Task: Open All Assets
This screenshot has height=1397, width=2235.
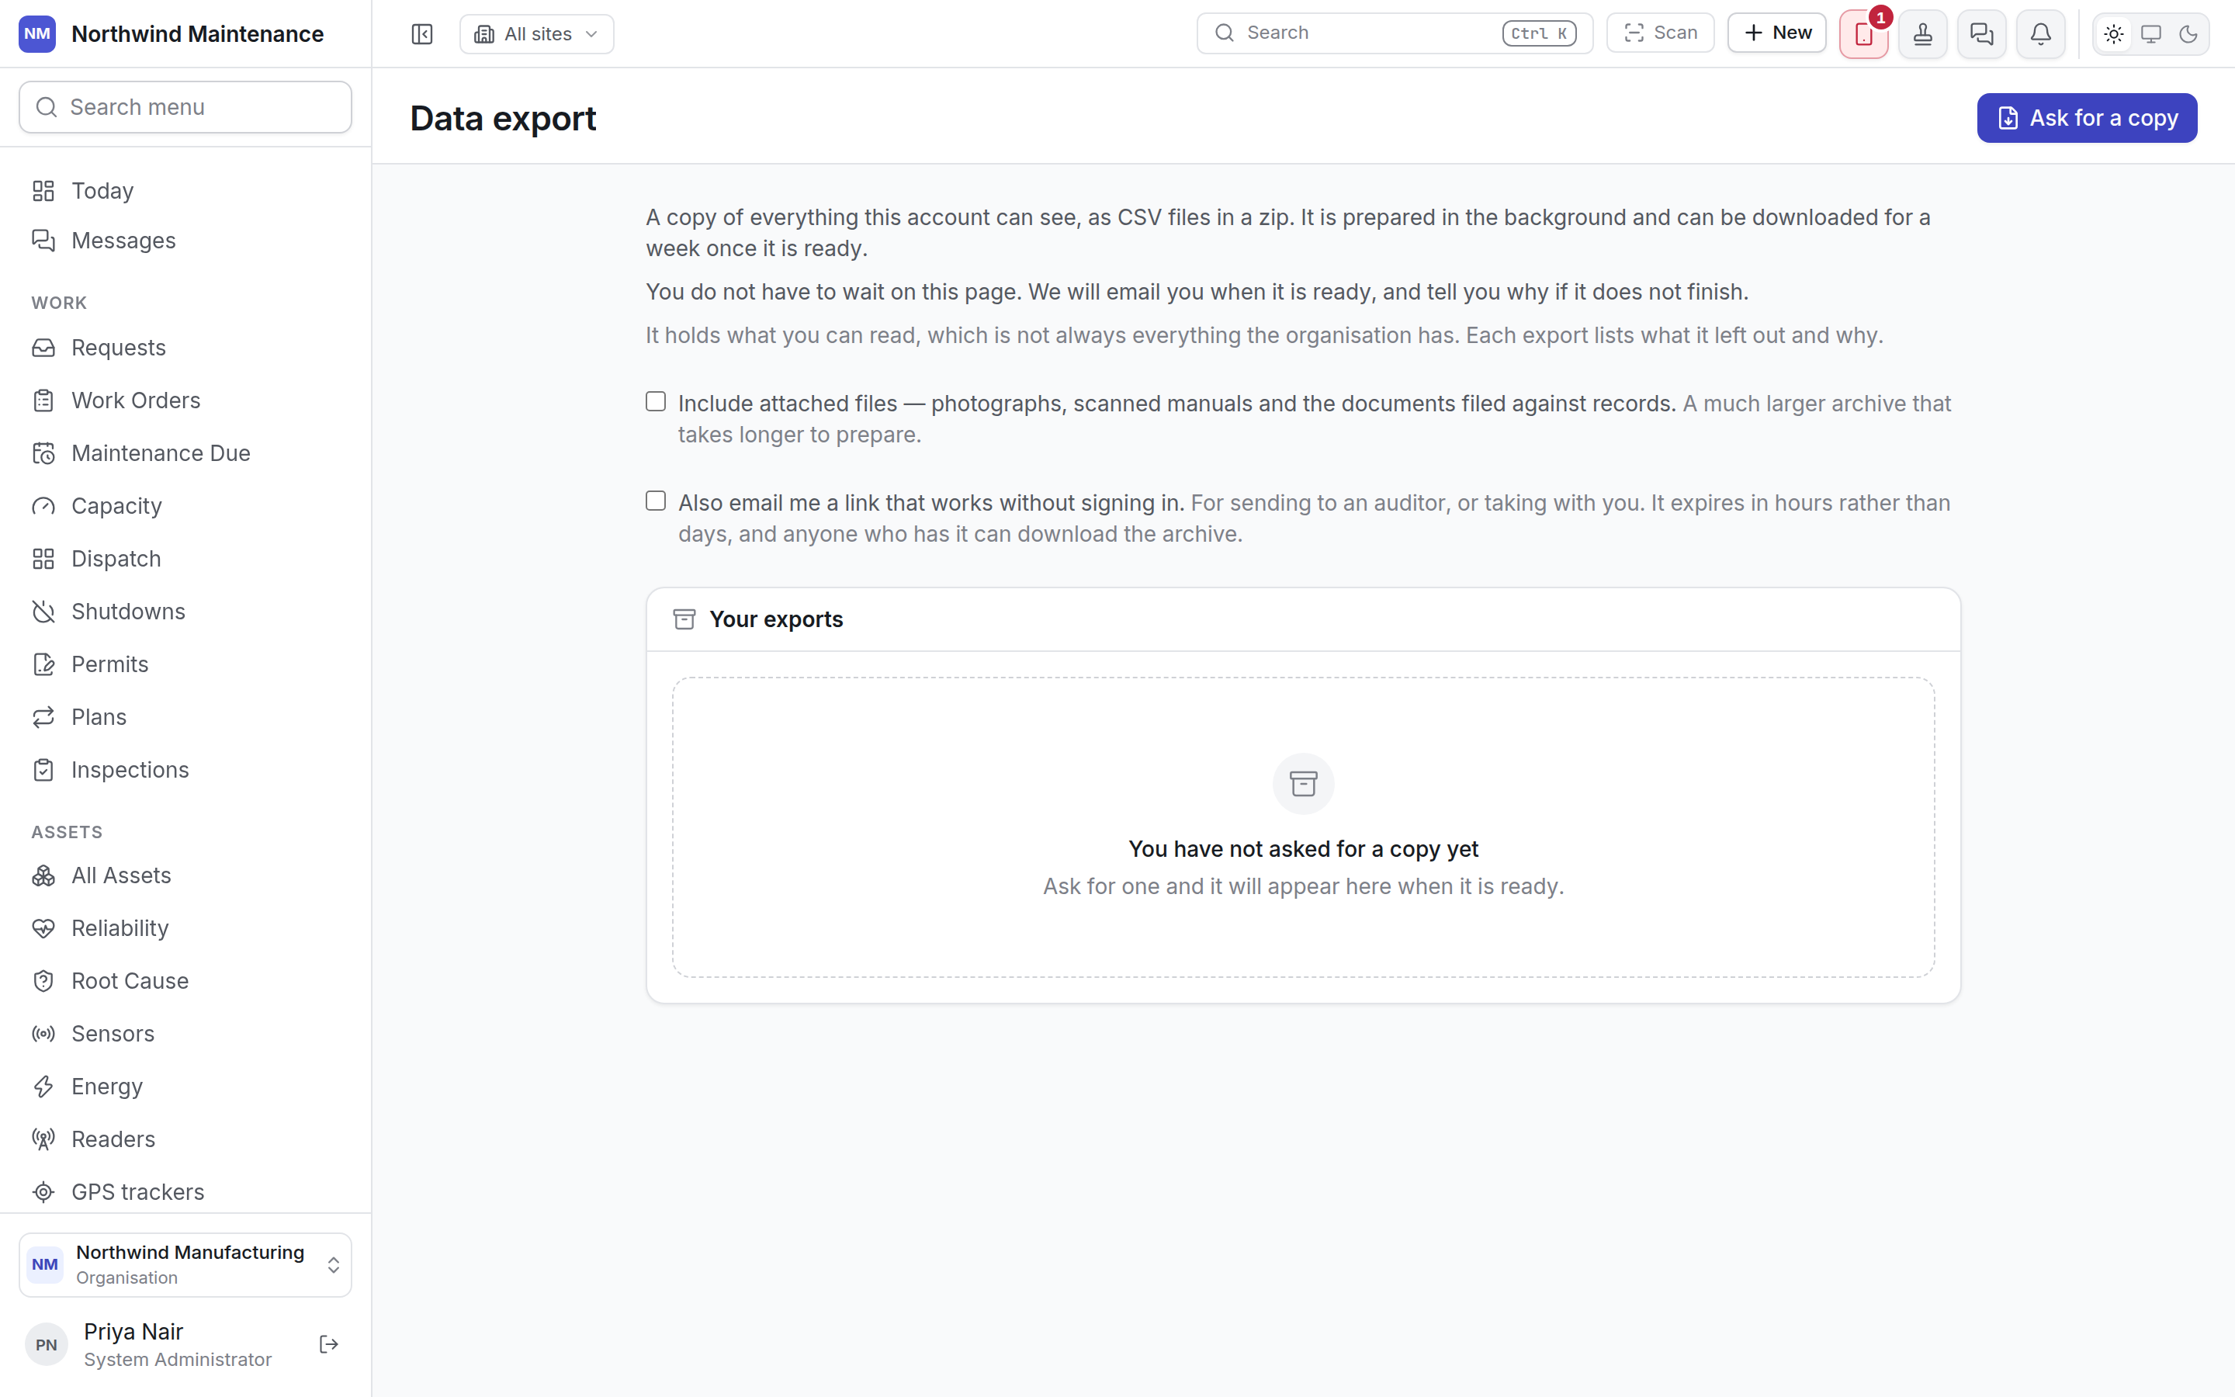Action: pyautogui.click(x=185, y=876)
